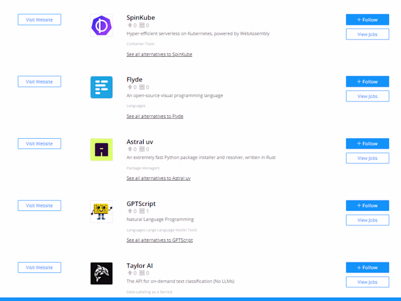Click SpinKube's stacks count icon

pos(142,25)
